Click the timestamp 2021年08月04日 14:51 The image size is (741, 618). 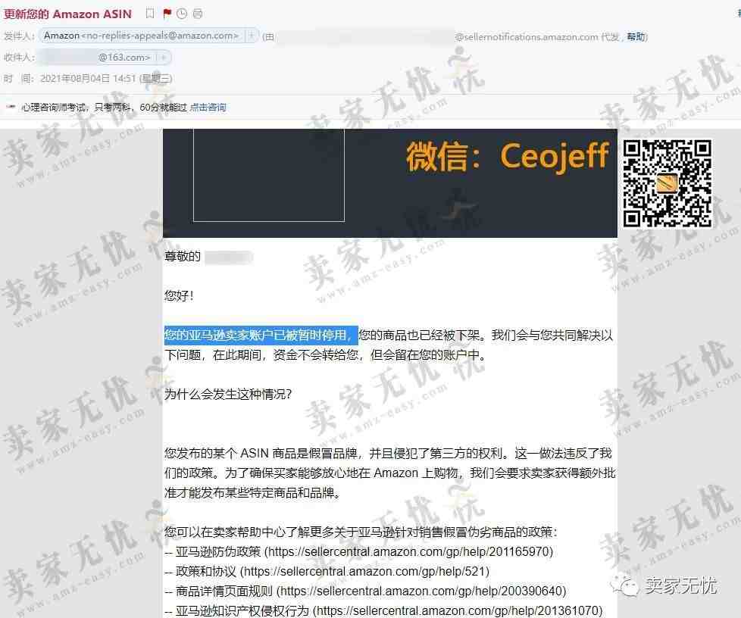[x=89, y=78]
